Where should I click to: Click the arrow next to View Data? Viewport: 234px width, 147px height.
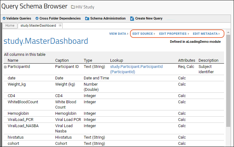pyautogui.click(x=128, y=34)
